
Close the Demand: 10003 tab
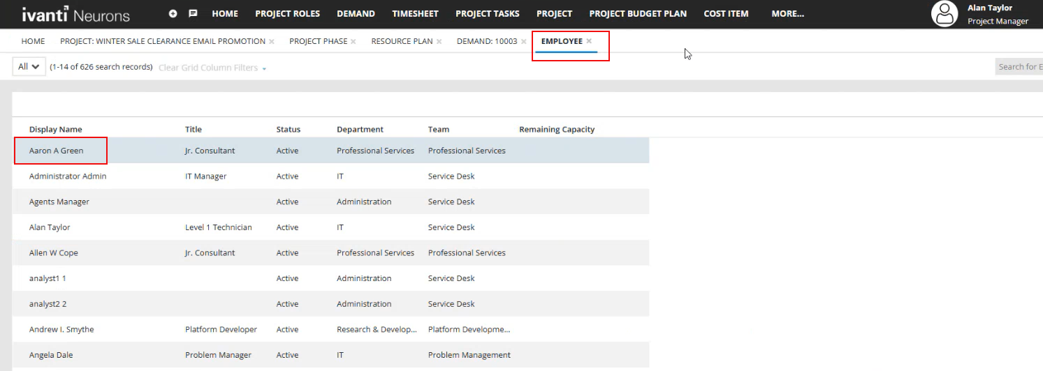pos(523,42)
